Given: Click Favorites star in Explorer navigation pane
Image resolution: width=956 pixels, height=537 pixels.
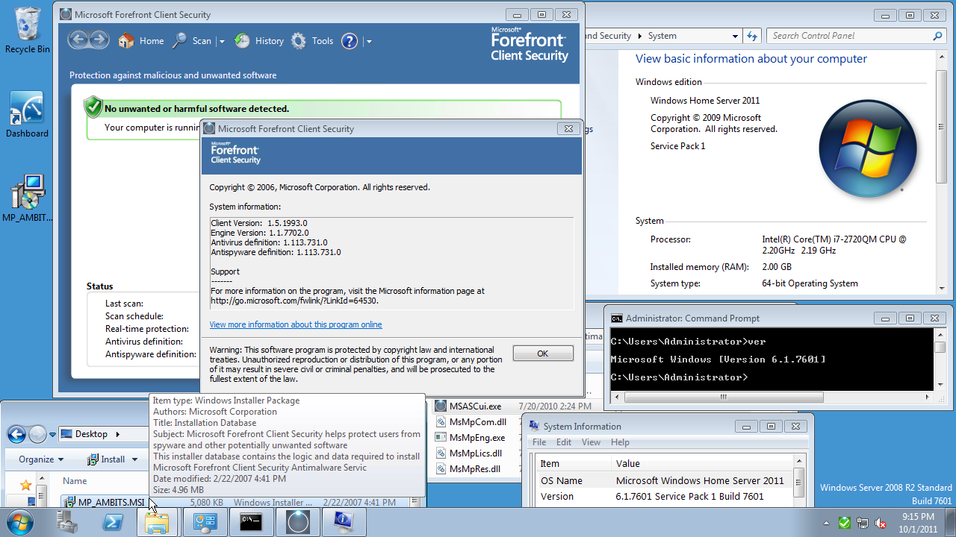Looking at the screenshot, I should (25, 486).
